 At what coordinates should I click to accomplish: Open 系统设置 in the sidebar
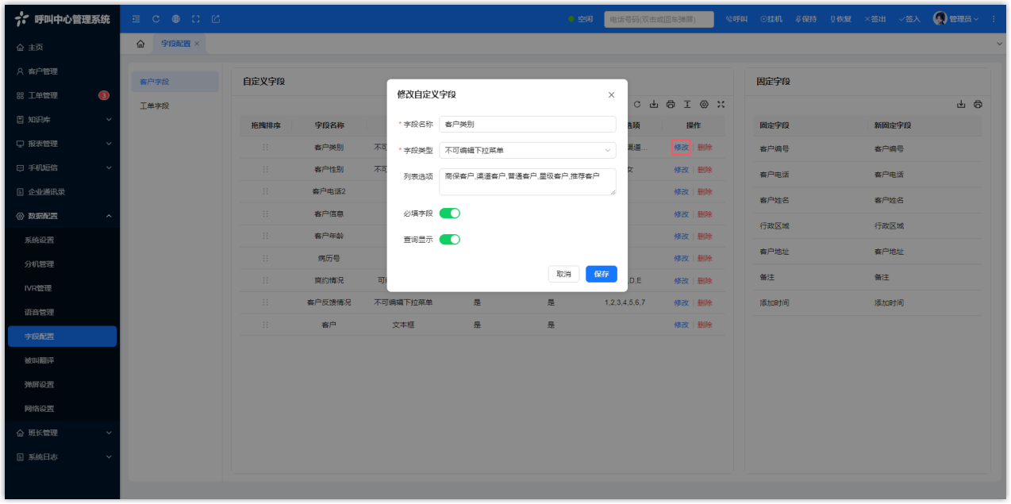[40, 240]
